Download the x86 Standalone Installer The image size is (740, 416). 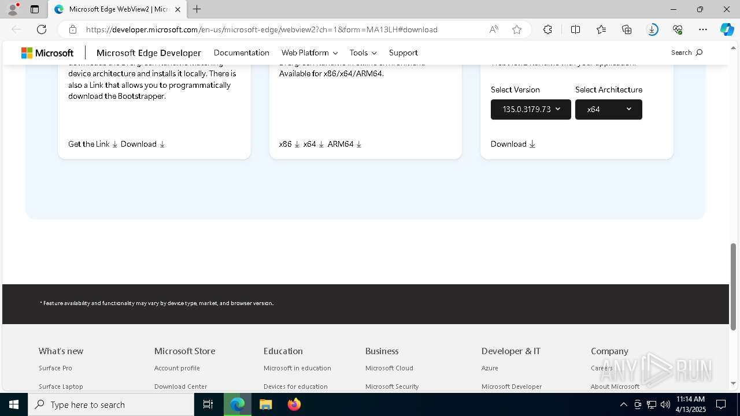289,144
